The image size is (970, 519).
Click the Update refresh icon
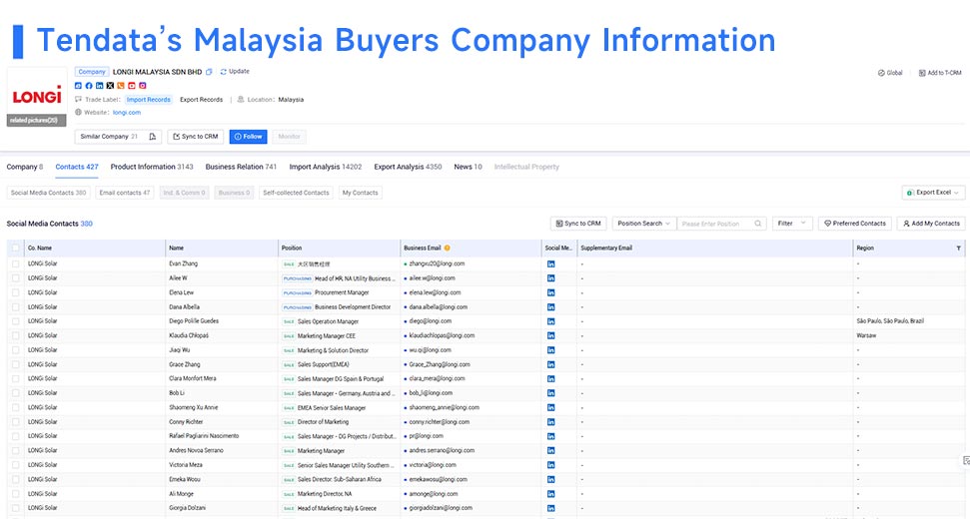[x=224, y=72]
